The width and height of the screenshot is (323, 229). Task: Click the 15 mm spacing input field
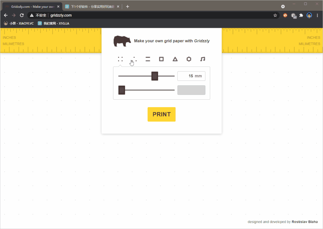coord(191,76)
